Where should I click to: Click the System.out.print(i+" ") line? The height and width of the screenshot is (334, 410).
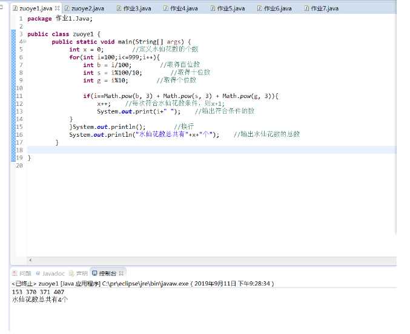coord(139,111)
